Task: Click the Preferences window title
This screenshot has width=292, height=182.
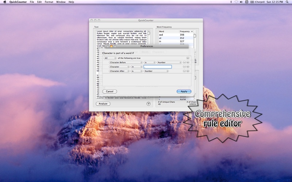Action: (147, 46)
